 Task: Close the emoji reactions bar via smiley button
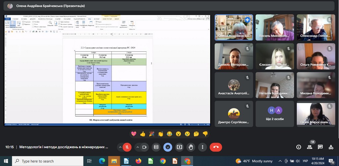(x=168, y=147)
